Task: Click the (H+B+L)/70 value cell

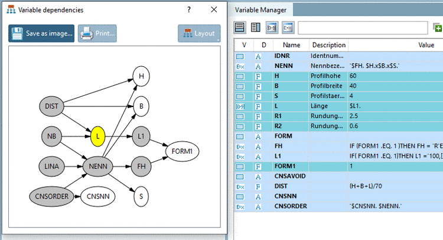Action: coord(395,186)
